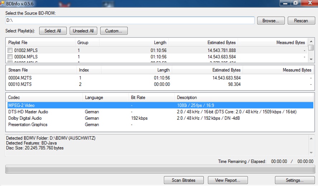This screenshot has width=318, height=186.
Task: Tick the 01002.MPLS playlist checkbox
Action: (x=10, y=51)
